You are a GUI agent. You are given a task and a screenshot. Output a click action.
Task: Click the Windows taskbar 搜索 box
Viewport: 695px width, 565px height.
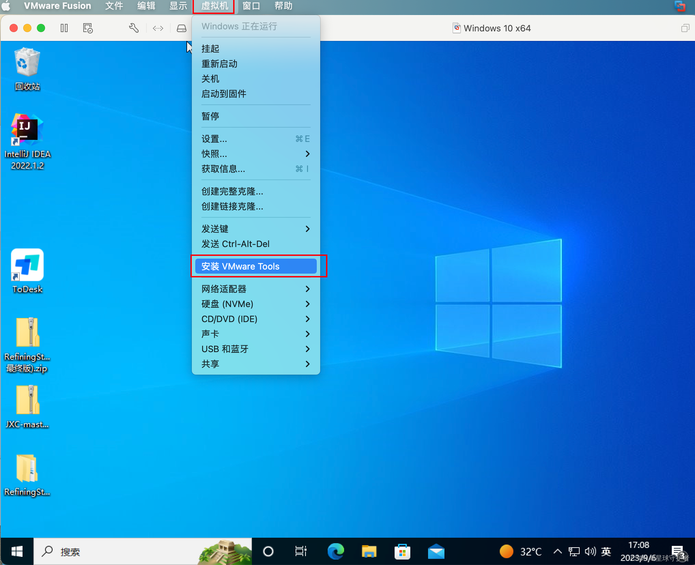click(143, 551)
